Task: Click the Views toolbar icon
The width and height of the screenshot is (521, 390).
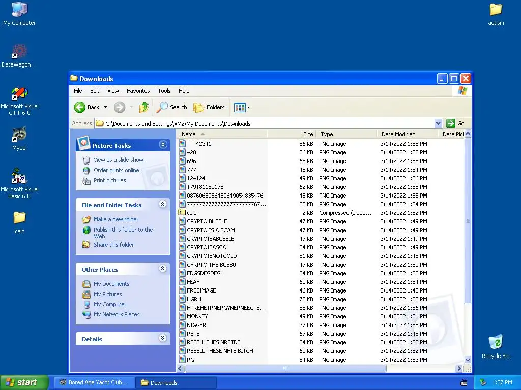Action: (239, 107)
